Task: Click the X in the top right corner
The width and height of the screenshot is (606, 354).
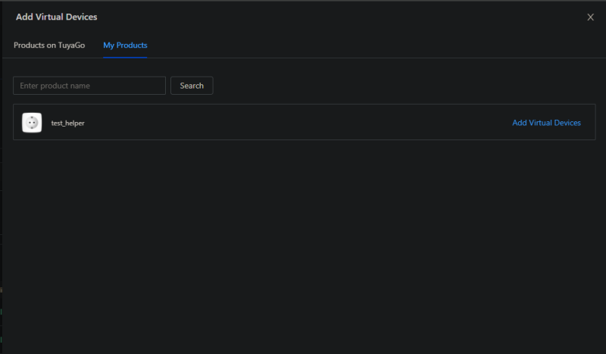Action: [590, 17]
